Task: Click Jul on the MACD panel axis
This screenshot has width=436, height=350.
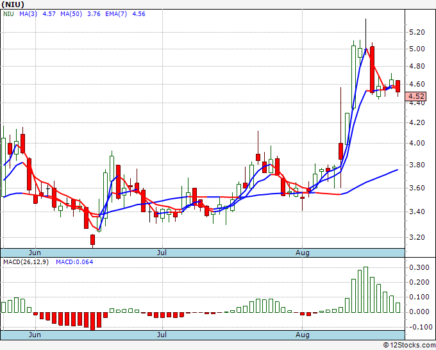Action: [162, 335]
